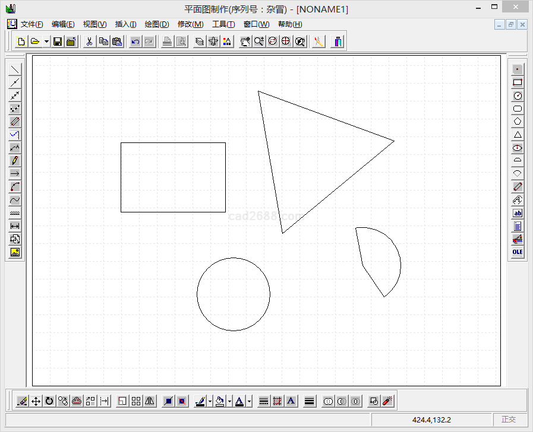Click the OLE object insert icon
This screenshot has width=533, height=432.
[x=518, y=252]
